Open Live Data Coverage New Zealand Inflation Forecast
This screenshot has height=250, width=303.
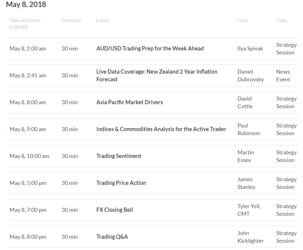[x=157, y=75]
